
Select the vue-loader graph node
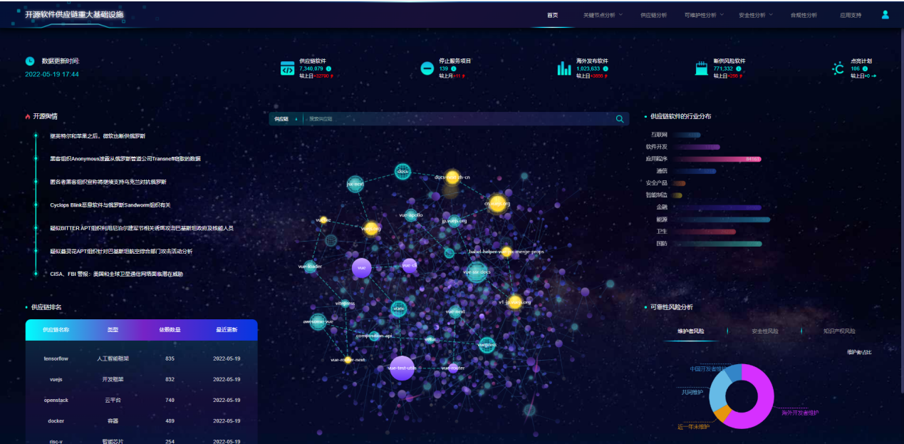310,267
